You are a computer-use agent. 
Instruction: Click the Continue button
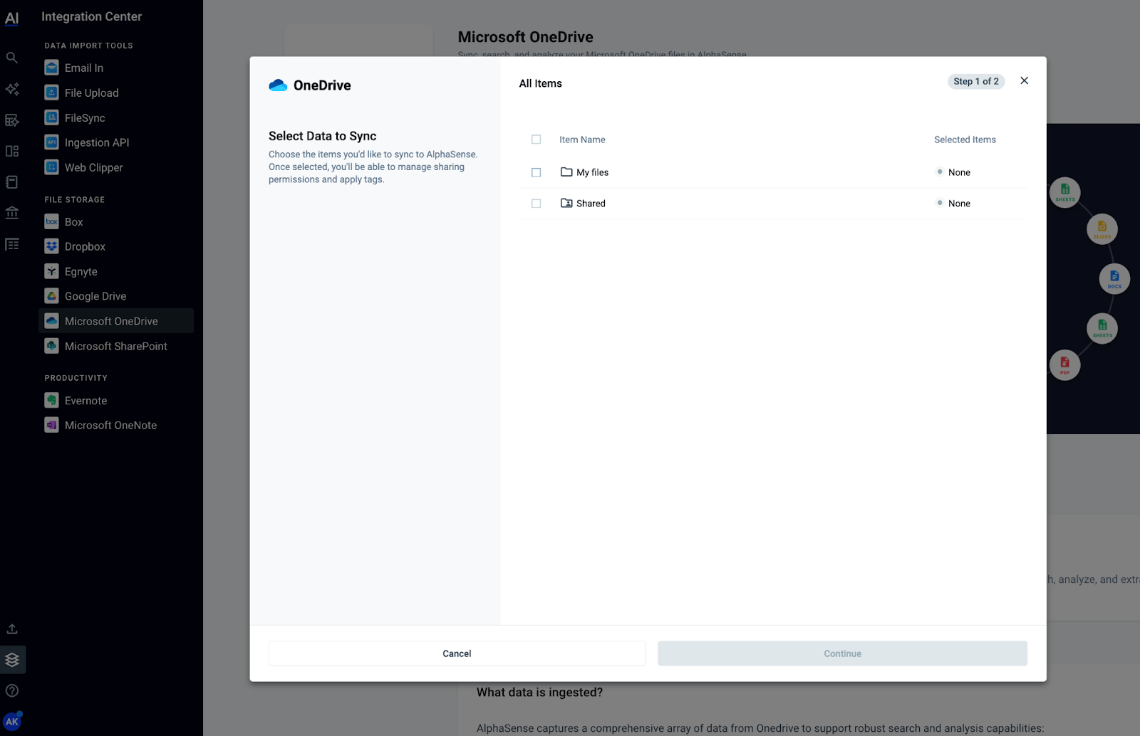841,653
